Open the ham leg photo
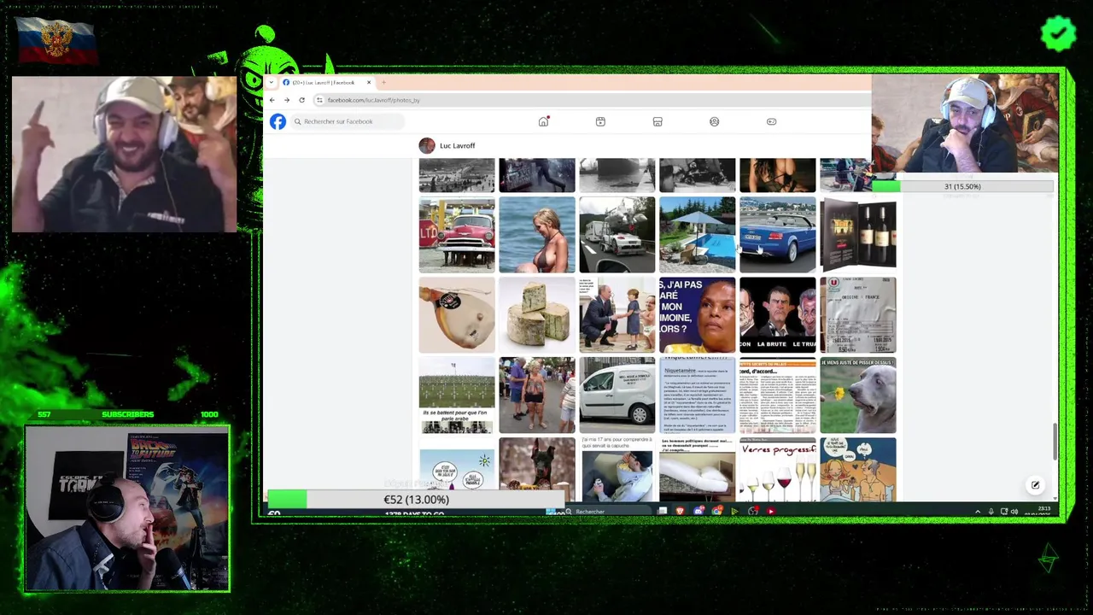 pyautogui.click(x=457, y=315)
